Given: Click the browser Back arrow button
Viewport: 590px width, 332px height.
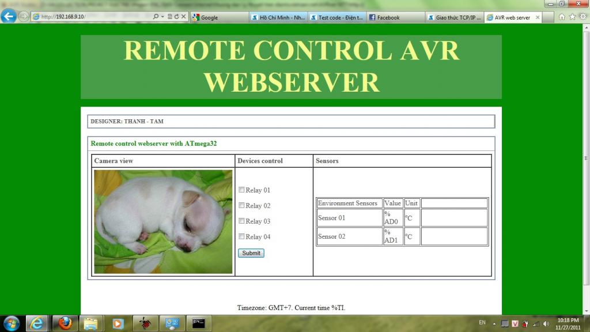Looking at the screenshot, I should click(x=8, y=16).
